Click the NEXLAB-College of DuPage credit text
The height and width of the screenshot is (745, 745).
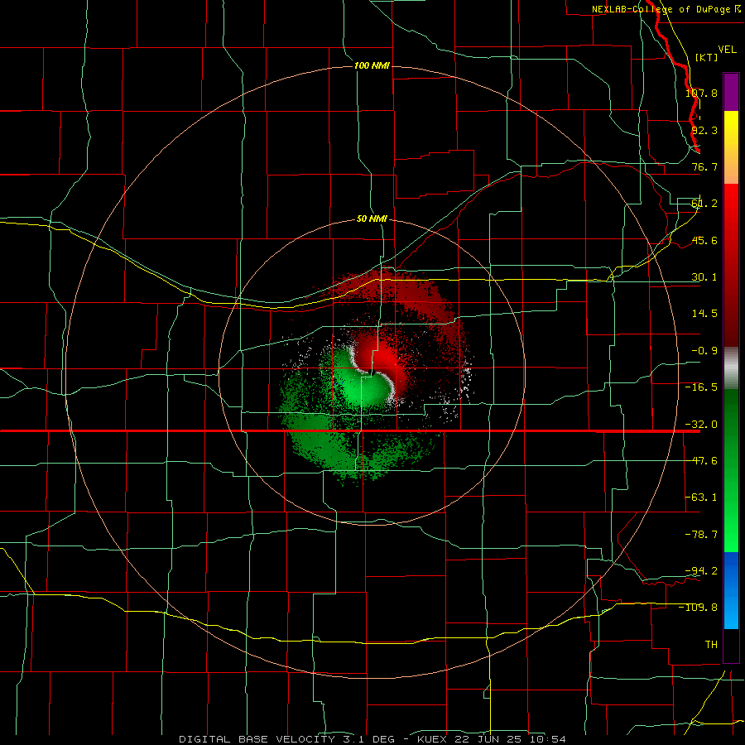(x=666, y=9)
